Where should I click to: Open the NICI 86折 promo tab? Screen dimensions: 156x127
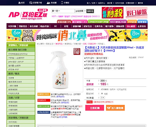tap(118, 22)
